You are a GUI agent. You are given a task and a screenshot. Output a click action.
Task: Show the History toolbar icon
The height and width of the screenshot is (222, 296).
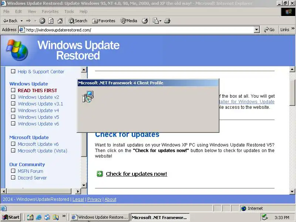click(145, 21)
